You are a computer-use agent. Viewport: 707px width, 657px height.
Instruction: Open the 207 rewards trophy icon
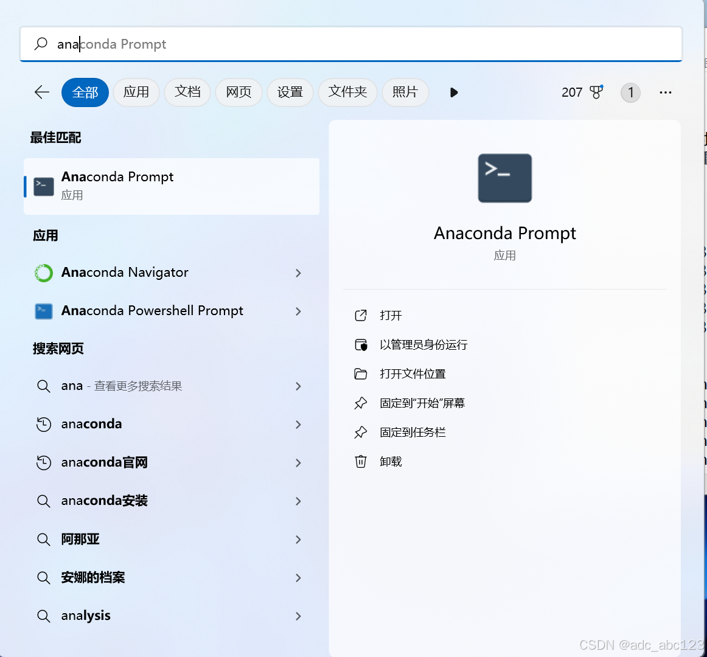tap(596, 92)
